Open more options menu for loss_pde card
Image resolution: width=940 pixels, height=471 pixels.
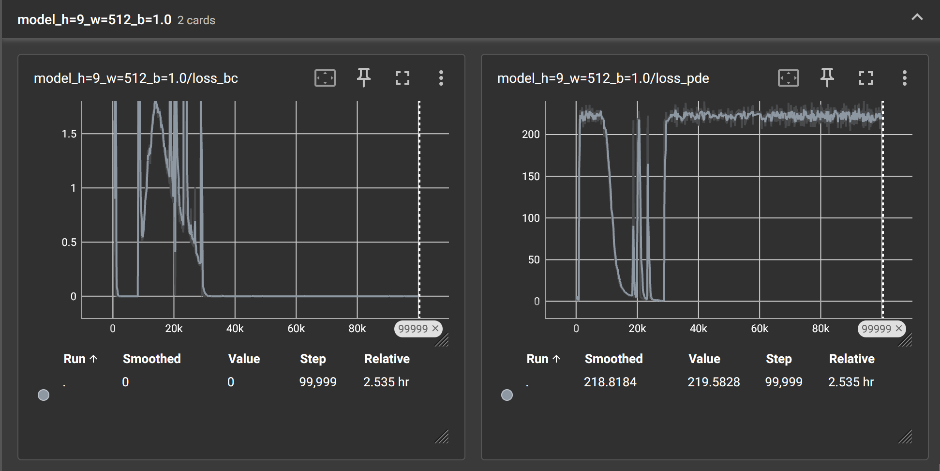904,78
